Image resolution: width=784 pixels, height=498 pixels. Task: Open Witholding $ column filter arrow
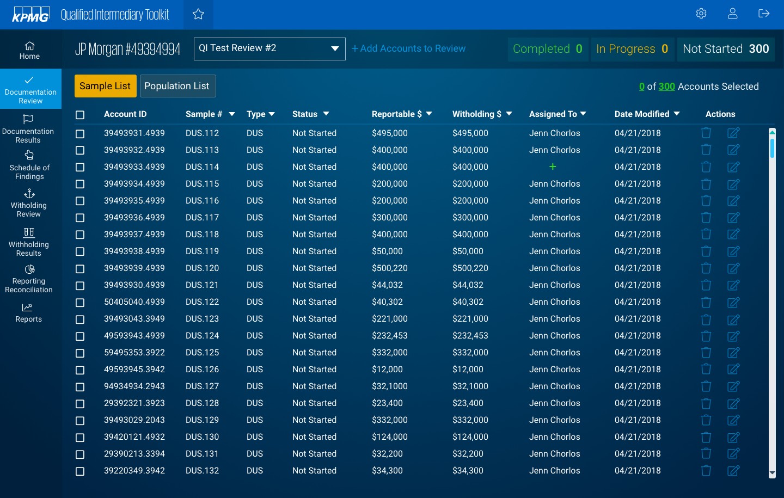(x=509, y=114)
